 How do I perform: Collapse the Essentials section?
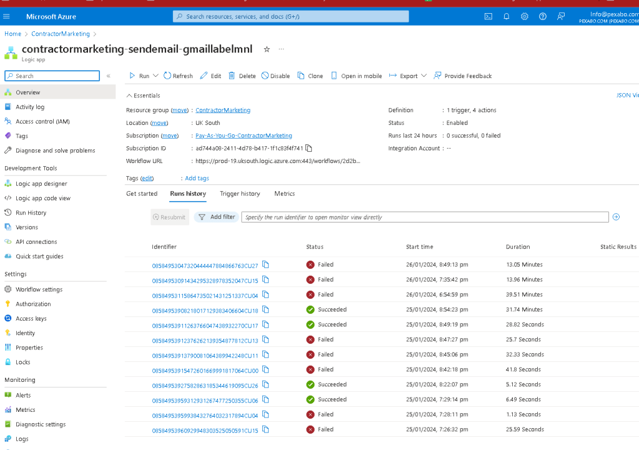point(143,96)
